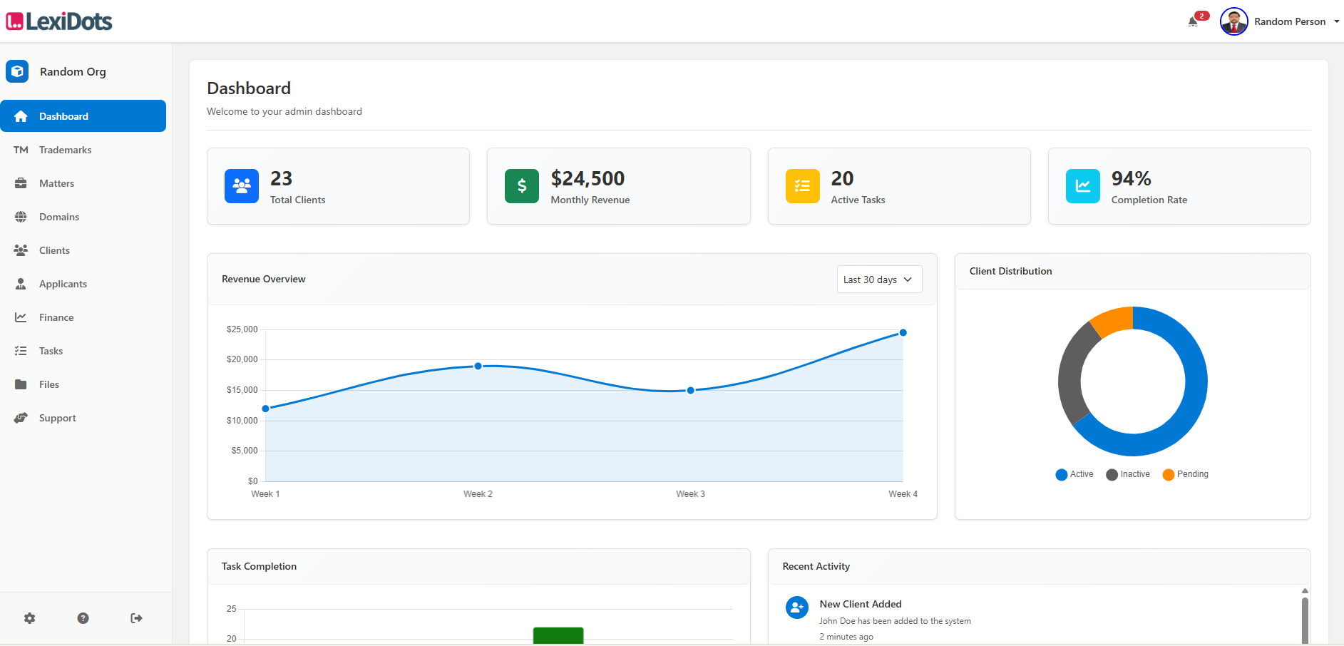Open Matters from the sidebar
The image size is (1344, 646).
83,183
